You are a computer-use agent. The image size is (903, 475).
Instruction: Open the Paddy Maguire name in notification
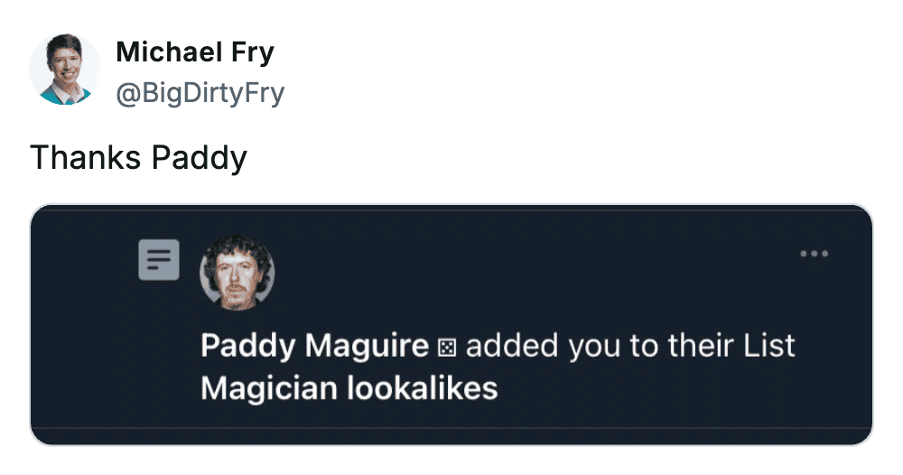314,346
